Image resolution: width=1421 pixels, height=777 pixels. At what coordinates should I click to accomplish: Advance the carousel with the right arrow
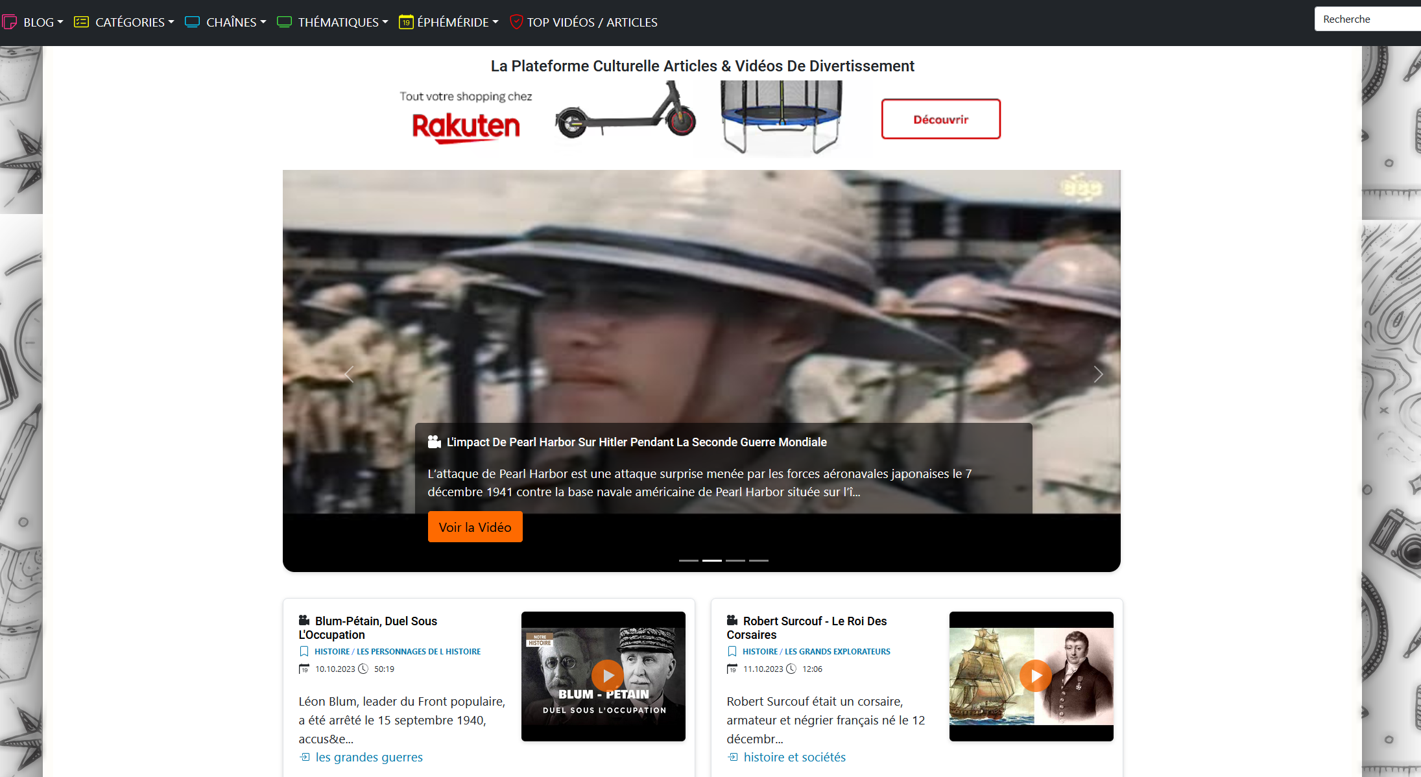[1097, 374]
